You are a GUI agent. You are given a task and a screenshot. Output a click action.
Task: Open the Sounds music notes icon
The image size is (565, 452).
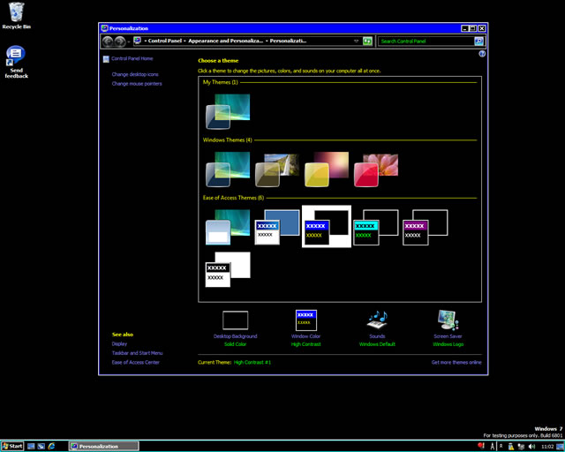(377, 320)
